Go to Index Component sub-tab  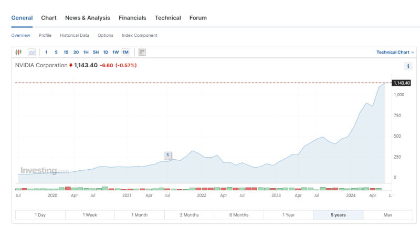(x=140, y=35)
